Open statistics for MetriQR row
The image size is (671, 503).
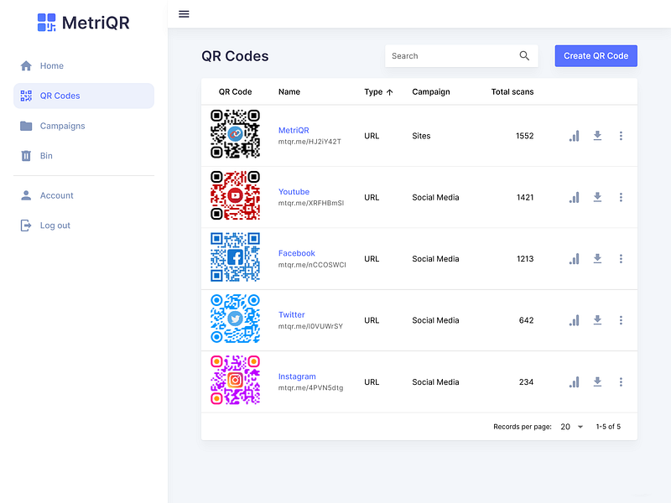click(575, 136)
